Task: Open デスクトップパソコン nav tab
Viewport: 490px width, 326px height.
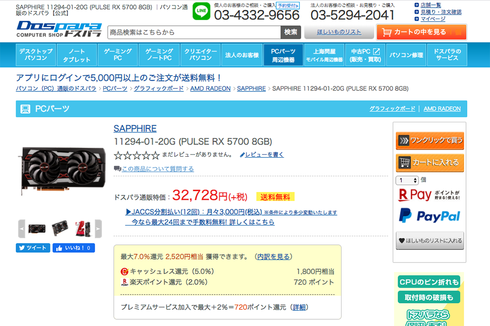Action: coord(36,55)
